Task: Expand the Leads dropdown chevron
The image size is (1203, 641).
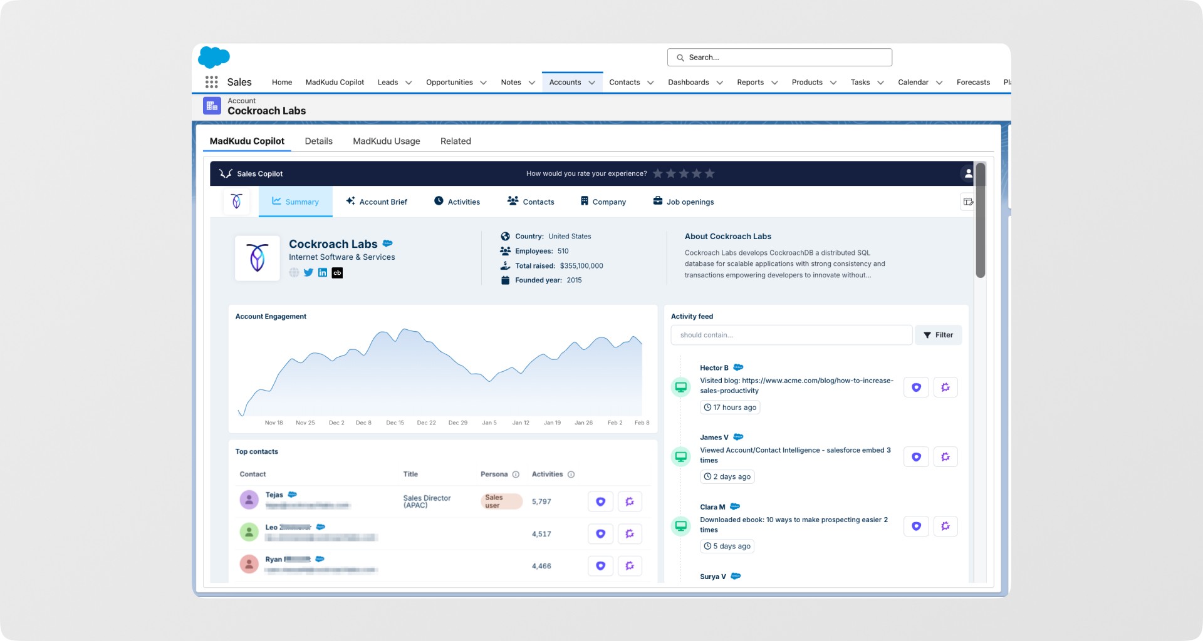Action: pyautogui.click(x=409, y=83)
